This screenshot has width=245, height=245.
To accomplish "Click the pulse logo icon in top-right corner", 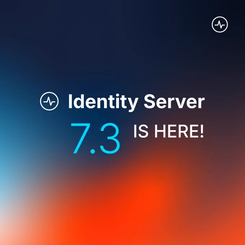I will (x=220, y=24).
